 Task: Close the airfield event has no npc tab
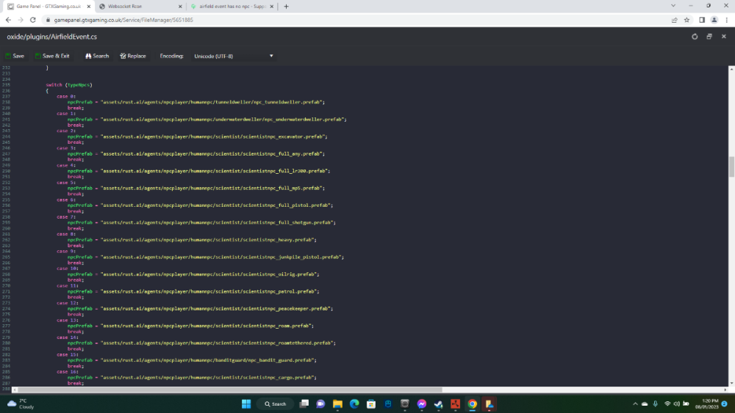coord(271,7)
